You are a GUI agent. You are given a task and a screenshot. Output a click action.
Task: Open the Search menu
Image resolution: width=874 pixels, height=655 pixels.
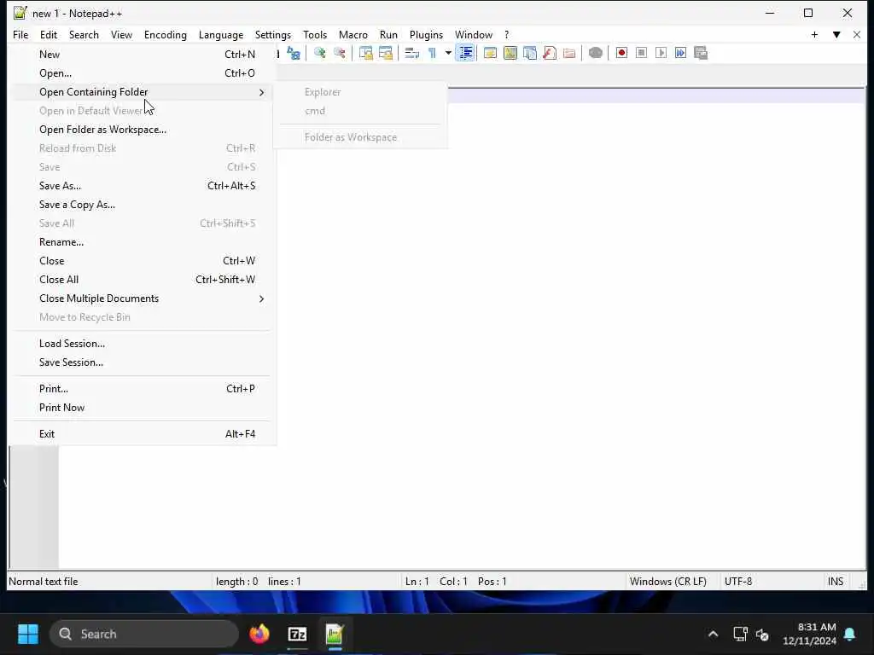(x=84, y=34)
